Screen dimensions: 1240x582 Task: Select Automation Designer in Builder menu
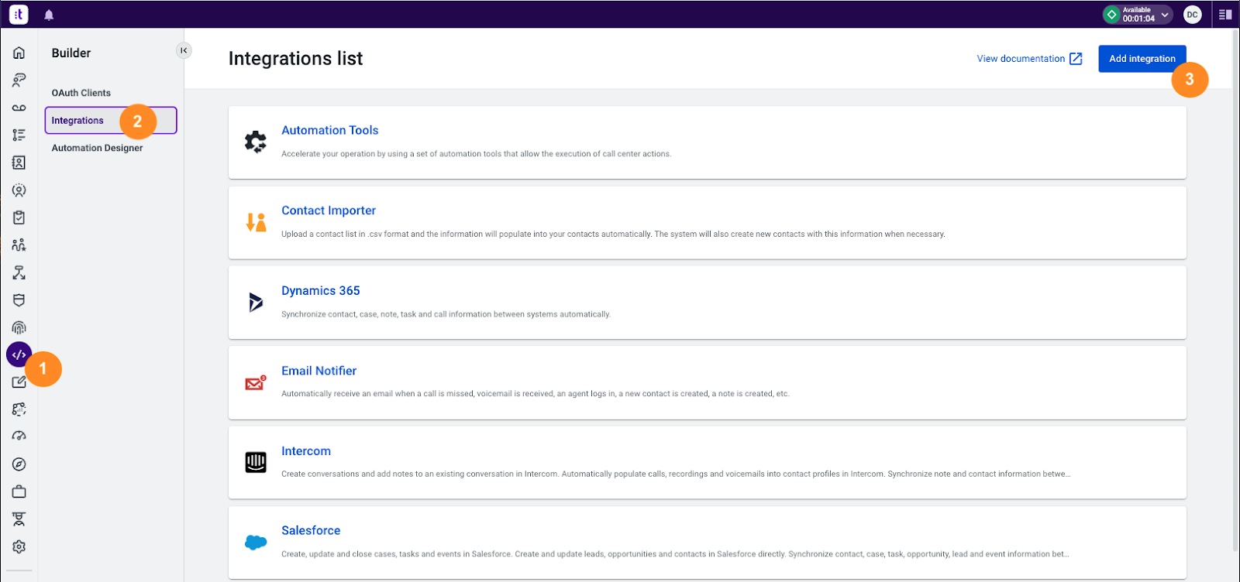point(98,148)
